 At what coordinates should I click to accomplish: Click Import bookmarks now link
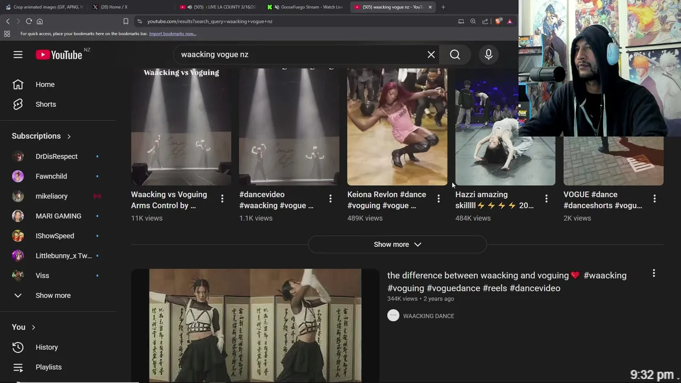[x=172, y=34]
